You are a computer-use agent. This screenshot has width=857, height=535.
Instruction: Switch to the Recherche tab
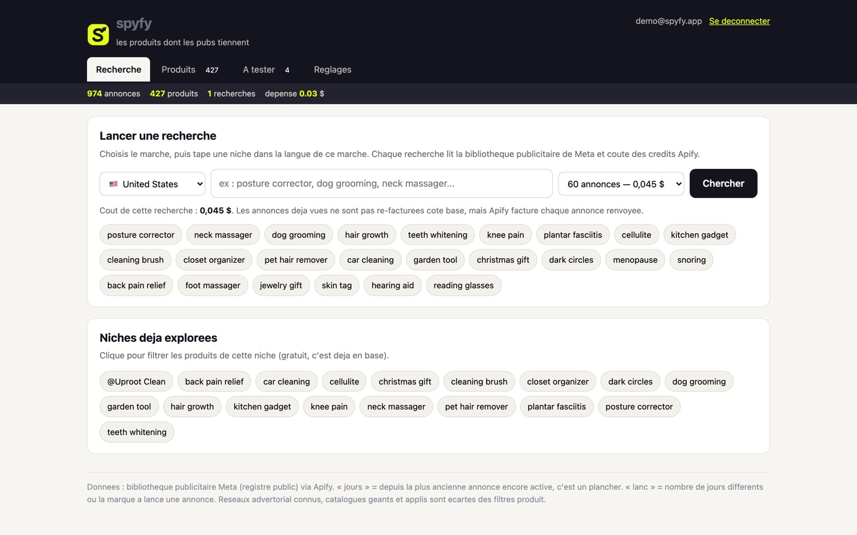(118, 70)
